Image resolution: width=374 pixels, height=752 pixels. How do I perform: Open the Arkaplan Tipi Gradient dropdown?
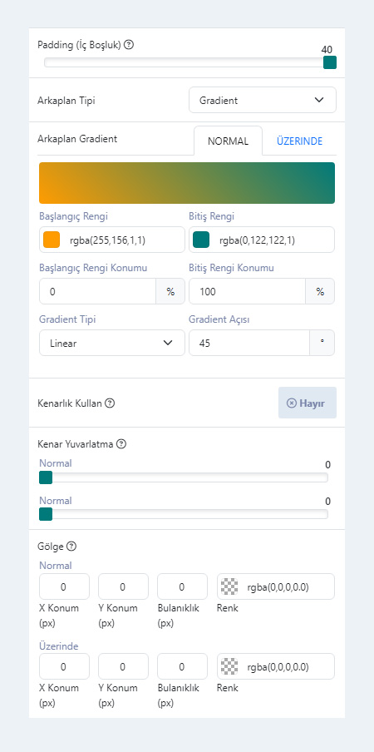point(263,100)
